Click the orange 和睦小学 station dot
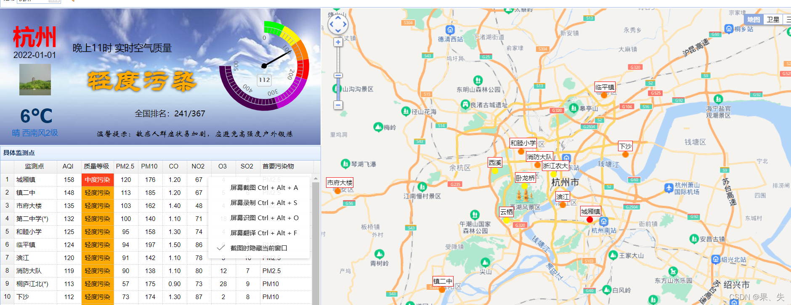 521,151
